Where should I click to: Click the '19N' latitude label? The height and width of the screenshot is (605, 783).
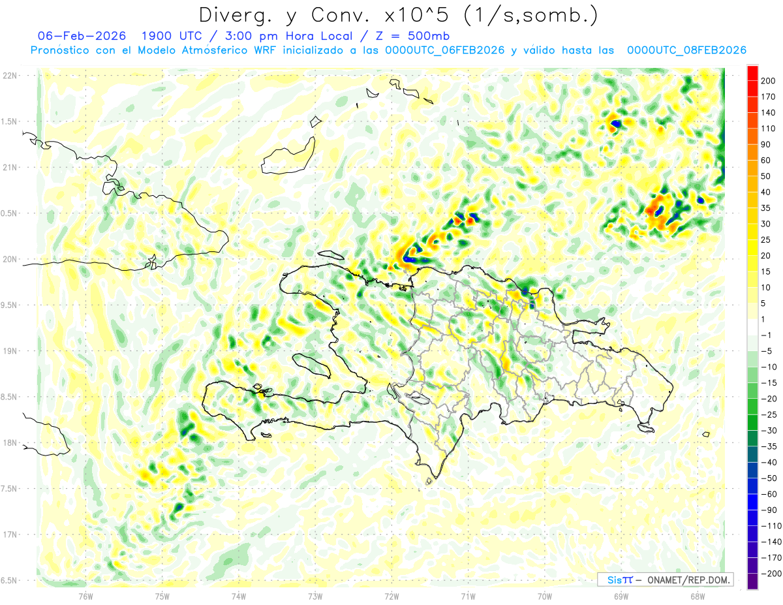tap(10, 351)
